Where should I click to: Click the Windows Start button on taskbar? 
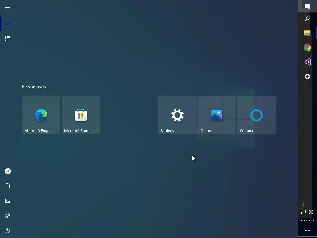[307, 6]
